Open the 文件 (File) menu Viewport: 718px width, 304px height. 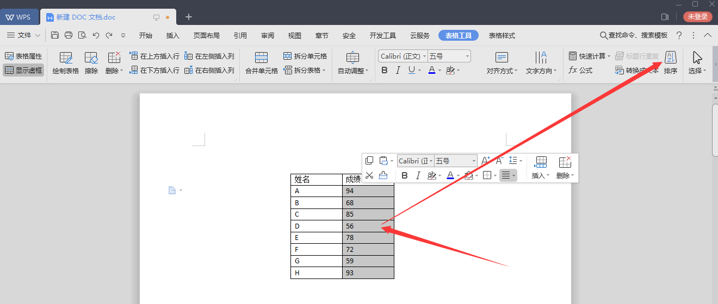point(23,35)
